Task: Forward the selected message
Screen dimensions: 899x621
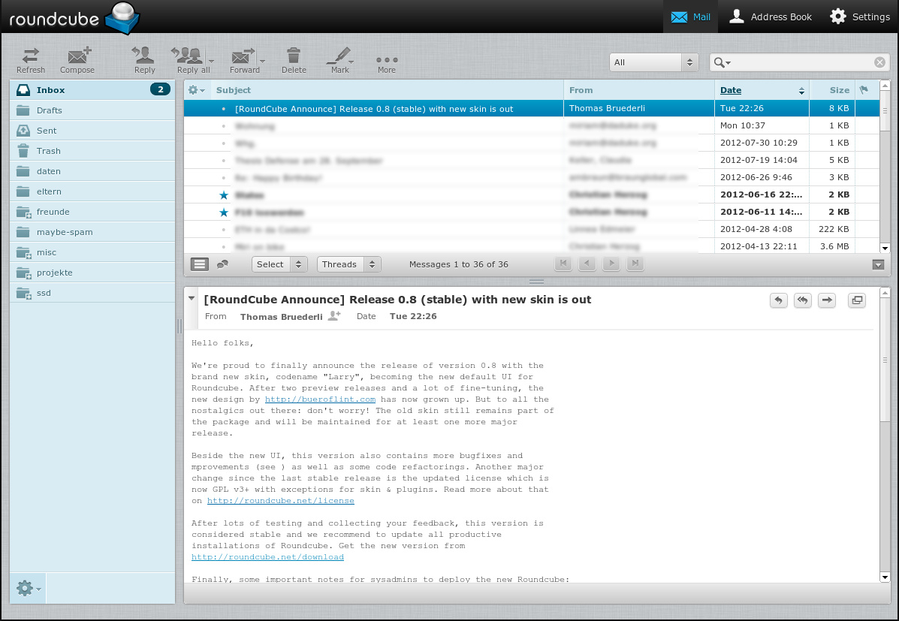Action: 244,60
